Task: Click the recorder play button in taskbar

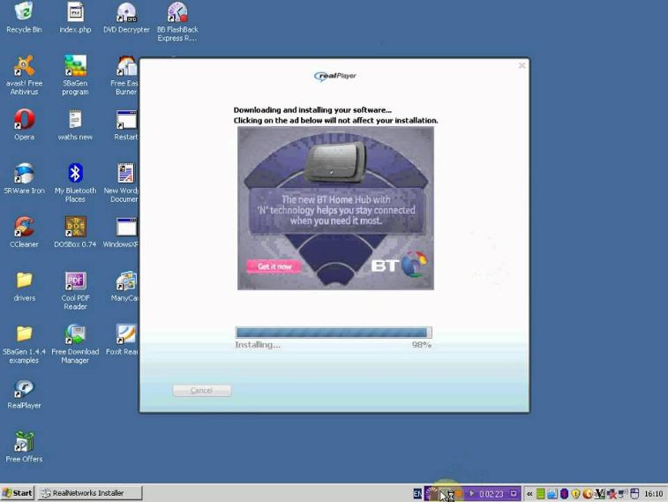Action: (471, 493)
